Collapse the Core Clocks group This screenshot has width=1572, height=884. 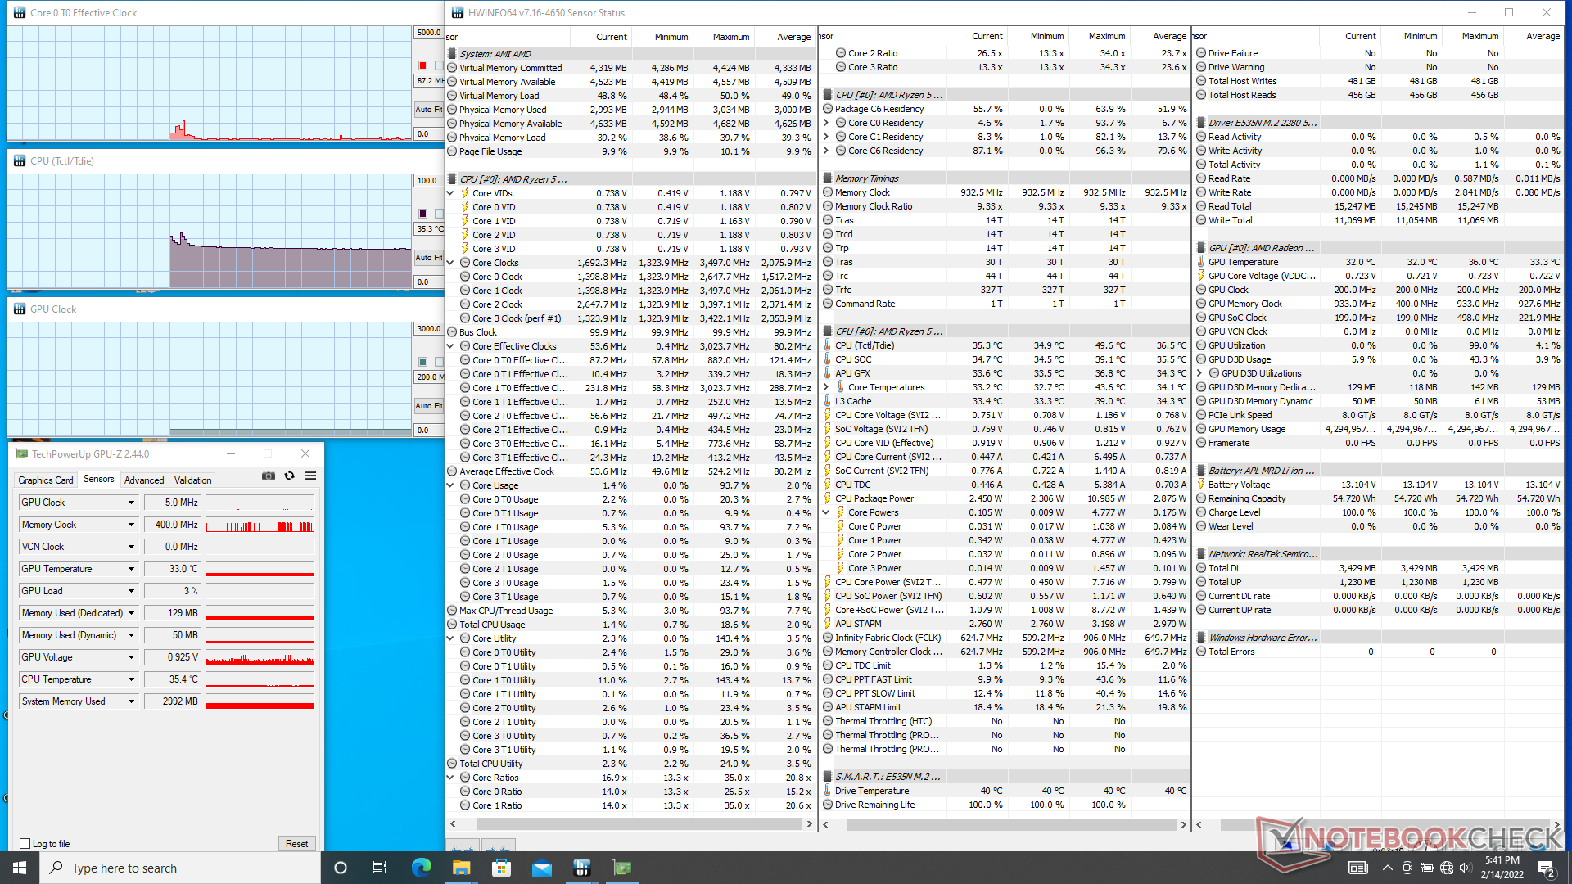pyautogui.click(x=450, y=263)
